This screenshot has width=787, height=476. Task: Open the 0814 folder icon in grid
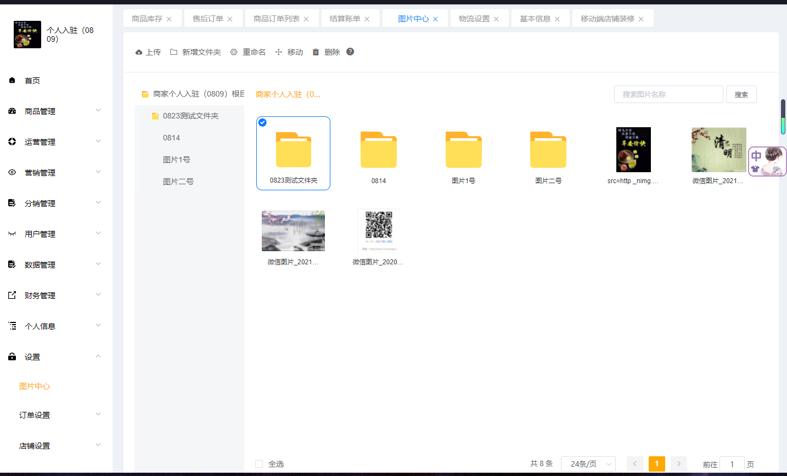point(378,150)
